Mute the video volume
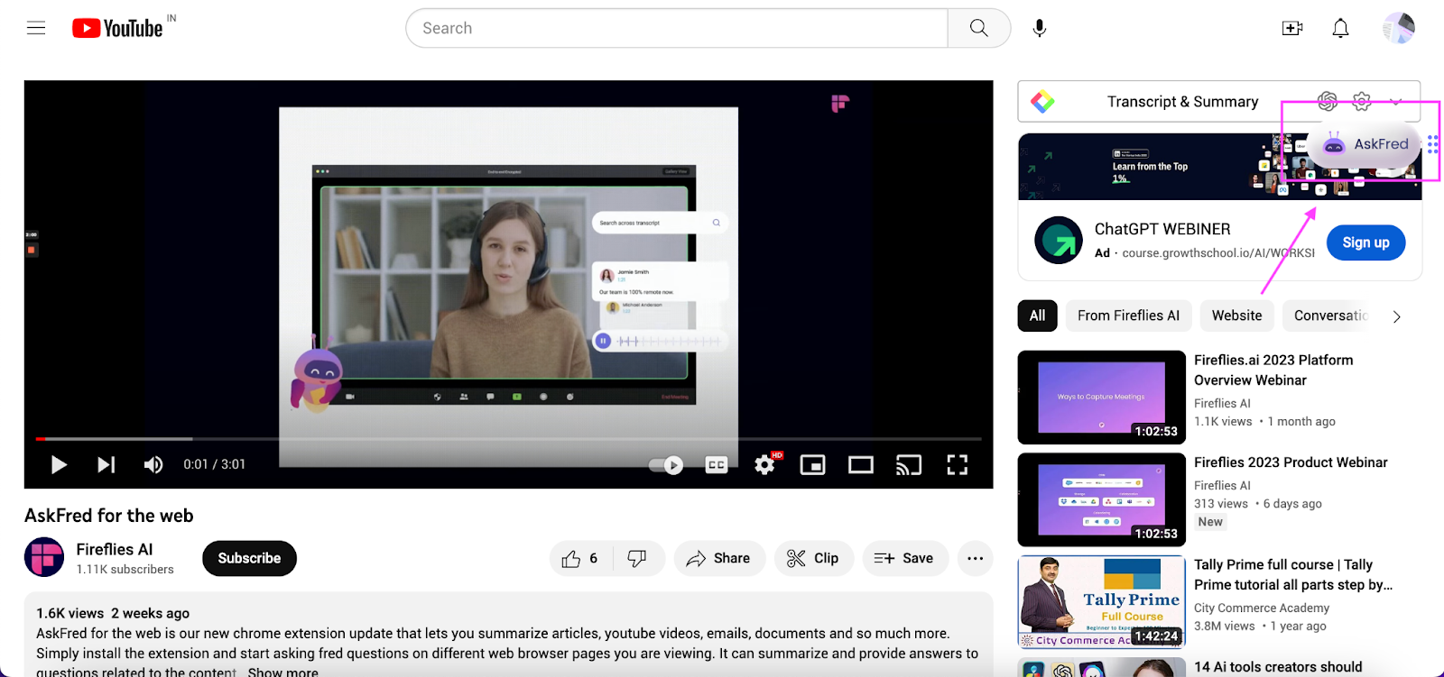 153,464
